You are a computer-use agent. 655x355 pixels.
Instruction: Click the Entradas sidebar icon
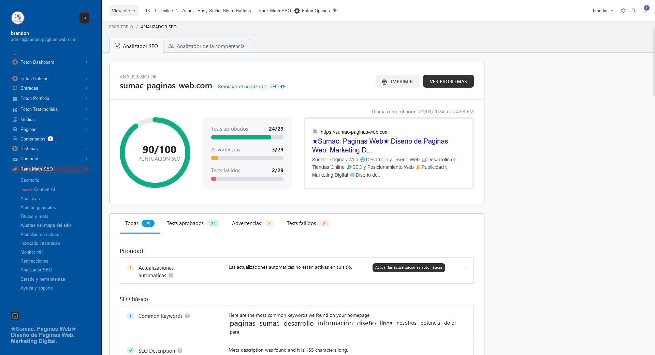click(x=15, y=88)
